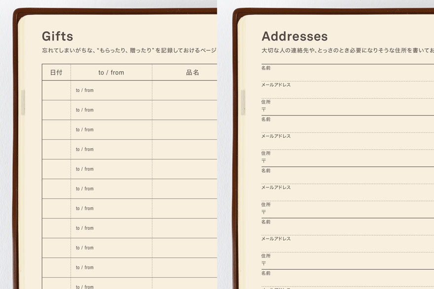
Task: Click the second 名前 entry on the Addresses page
Action: (266, 119)
